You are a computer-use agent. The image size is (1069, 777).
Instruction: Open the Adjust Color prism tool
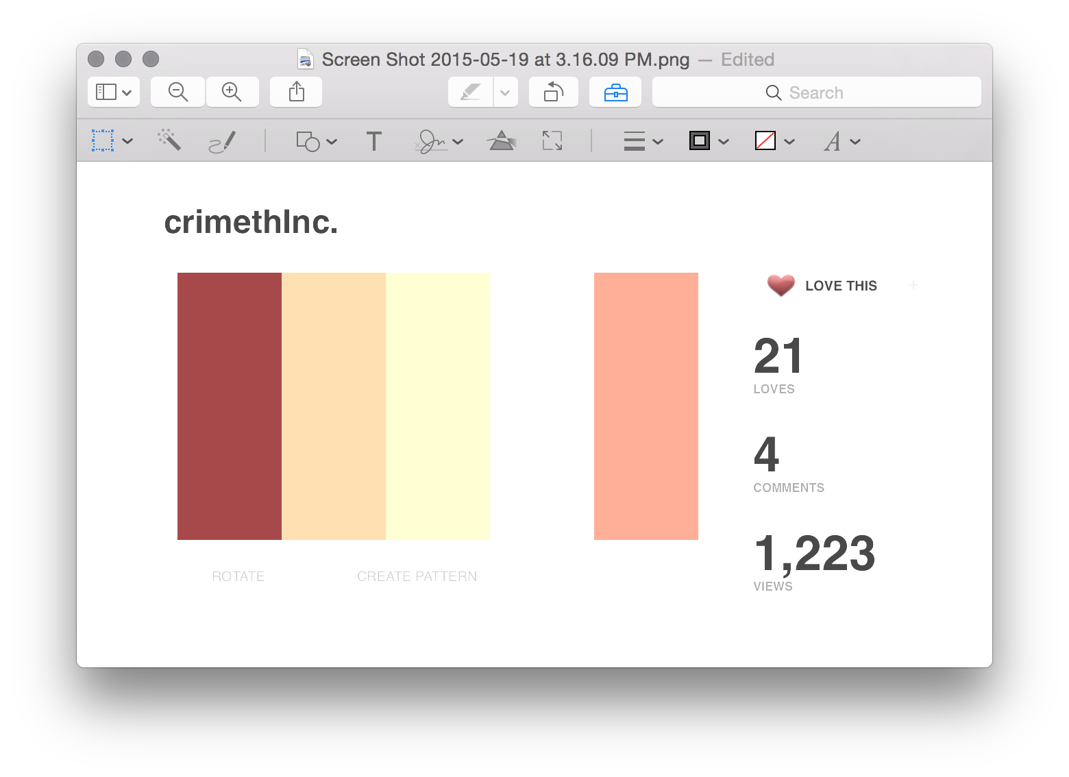coord(502,141)
